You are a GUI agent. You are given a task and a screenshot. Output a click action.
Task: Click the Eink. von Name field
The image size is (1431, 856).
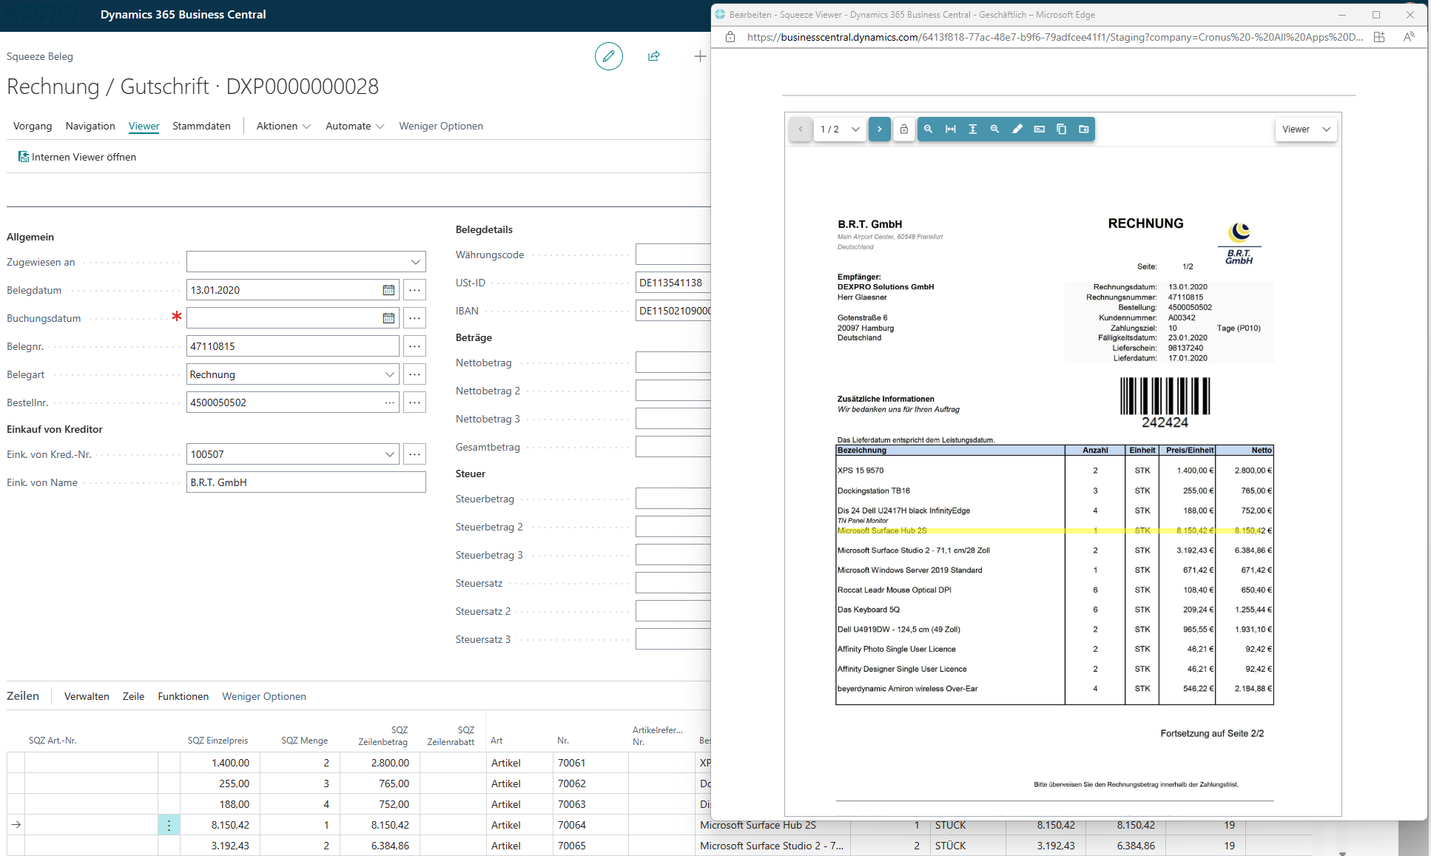[306, 482]
